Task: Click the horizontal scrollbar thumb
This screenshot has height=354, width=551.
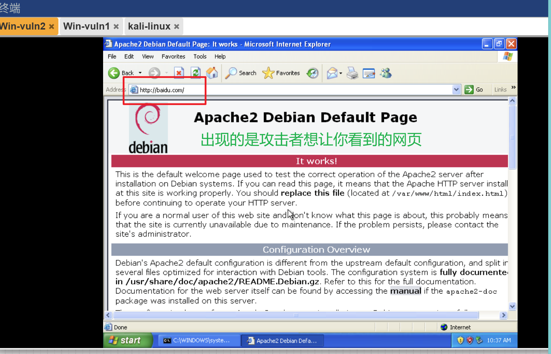Action: click(x=296, y=315)
